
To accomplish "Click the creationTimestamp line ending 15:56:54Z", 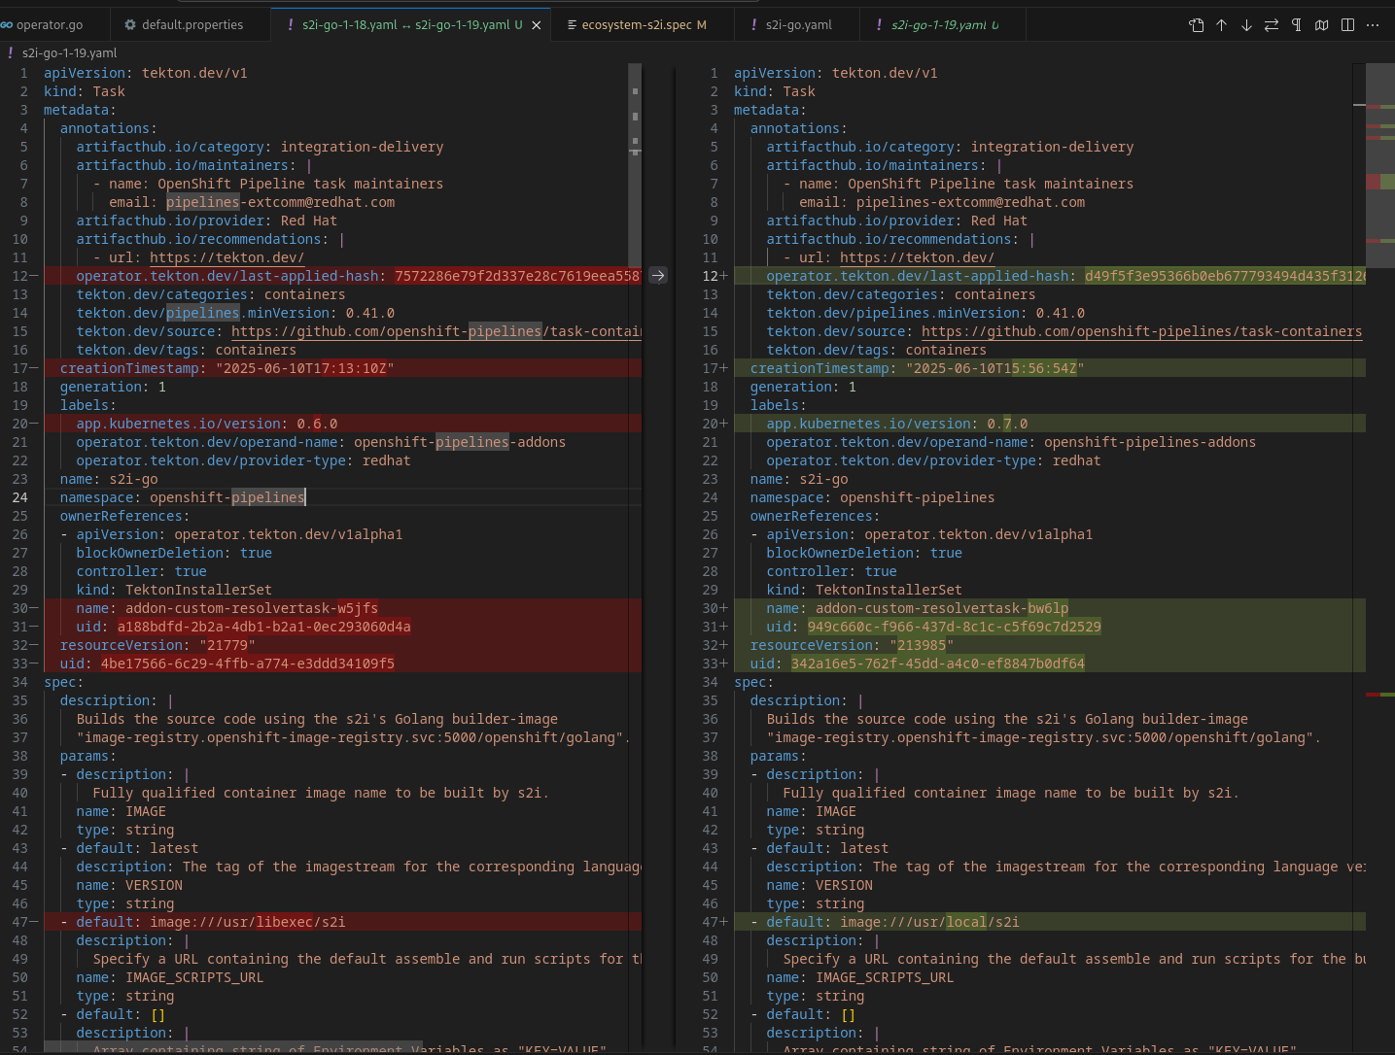I will [917, 368].
